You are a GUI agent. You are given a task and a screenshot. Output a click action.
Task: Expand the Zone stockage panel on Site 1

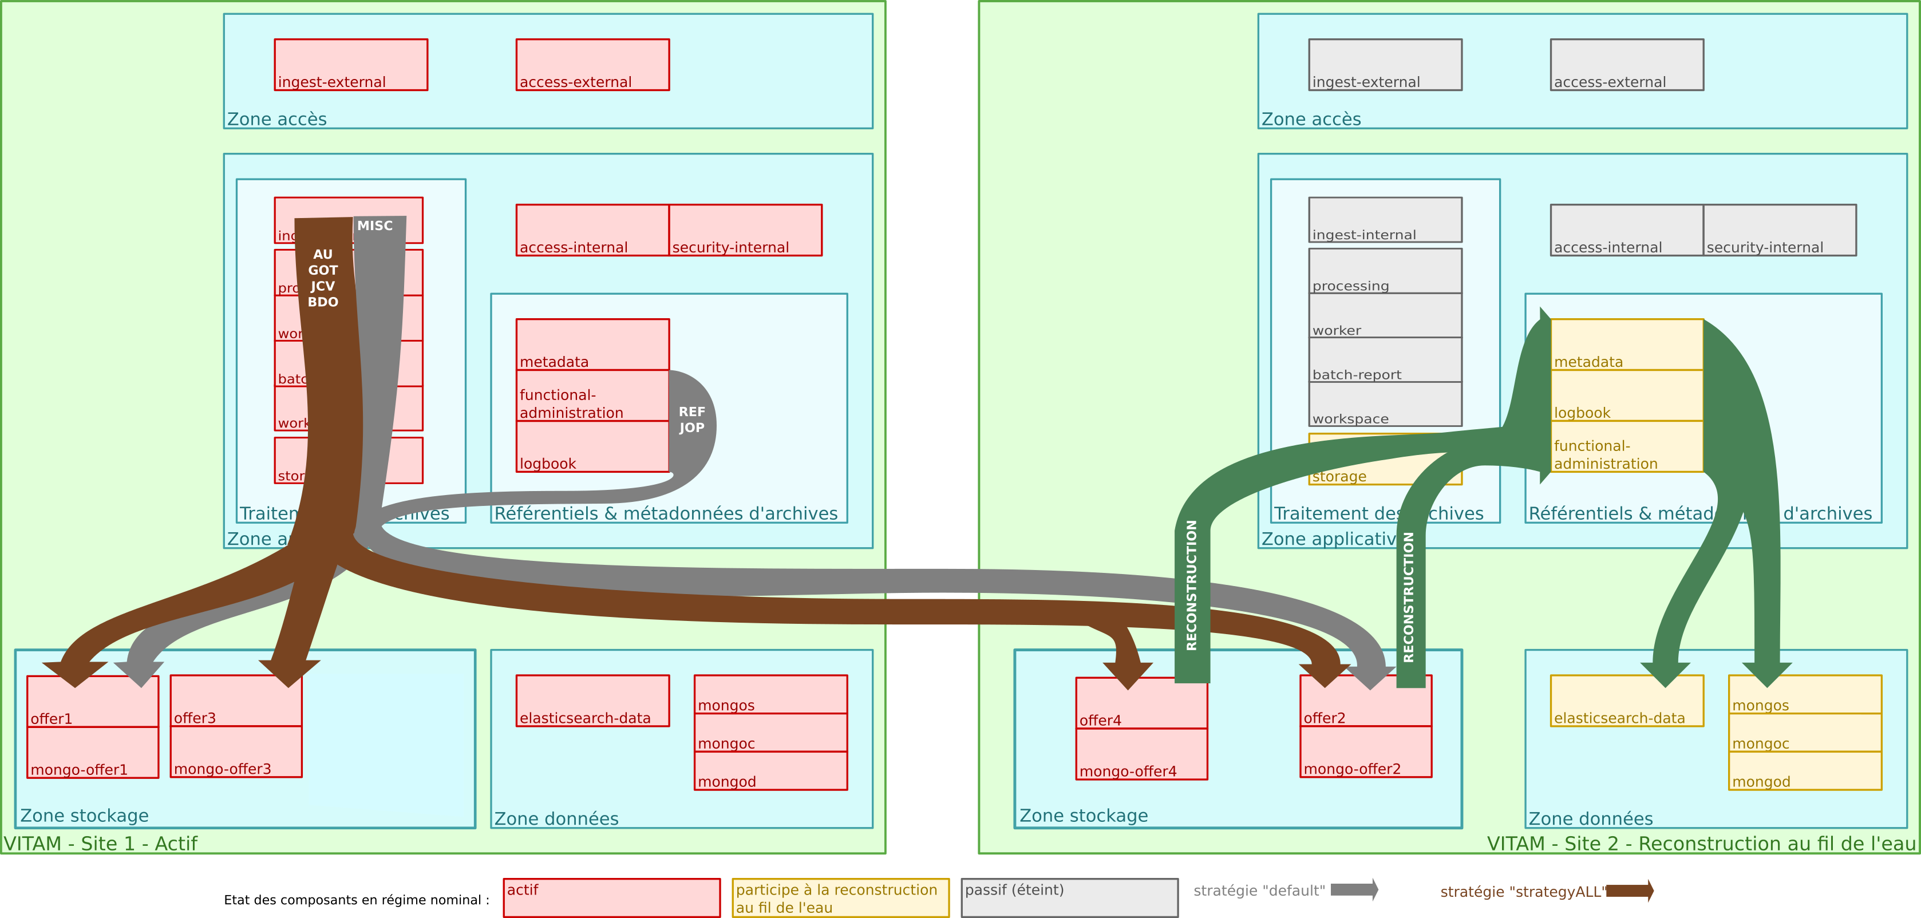(84, 815)
